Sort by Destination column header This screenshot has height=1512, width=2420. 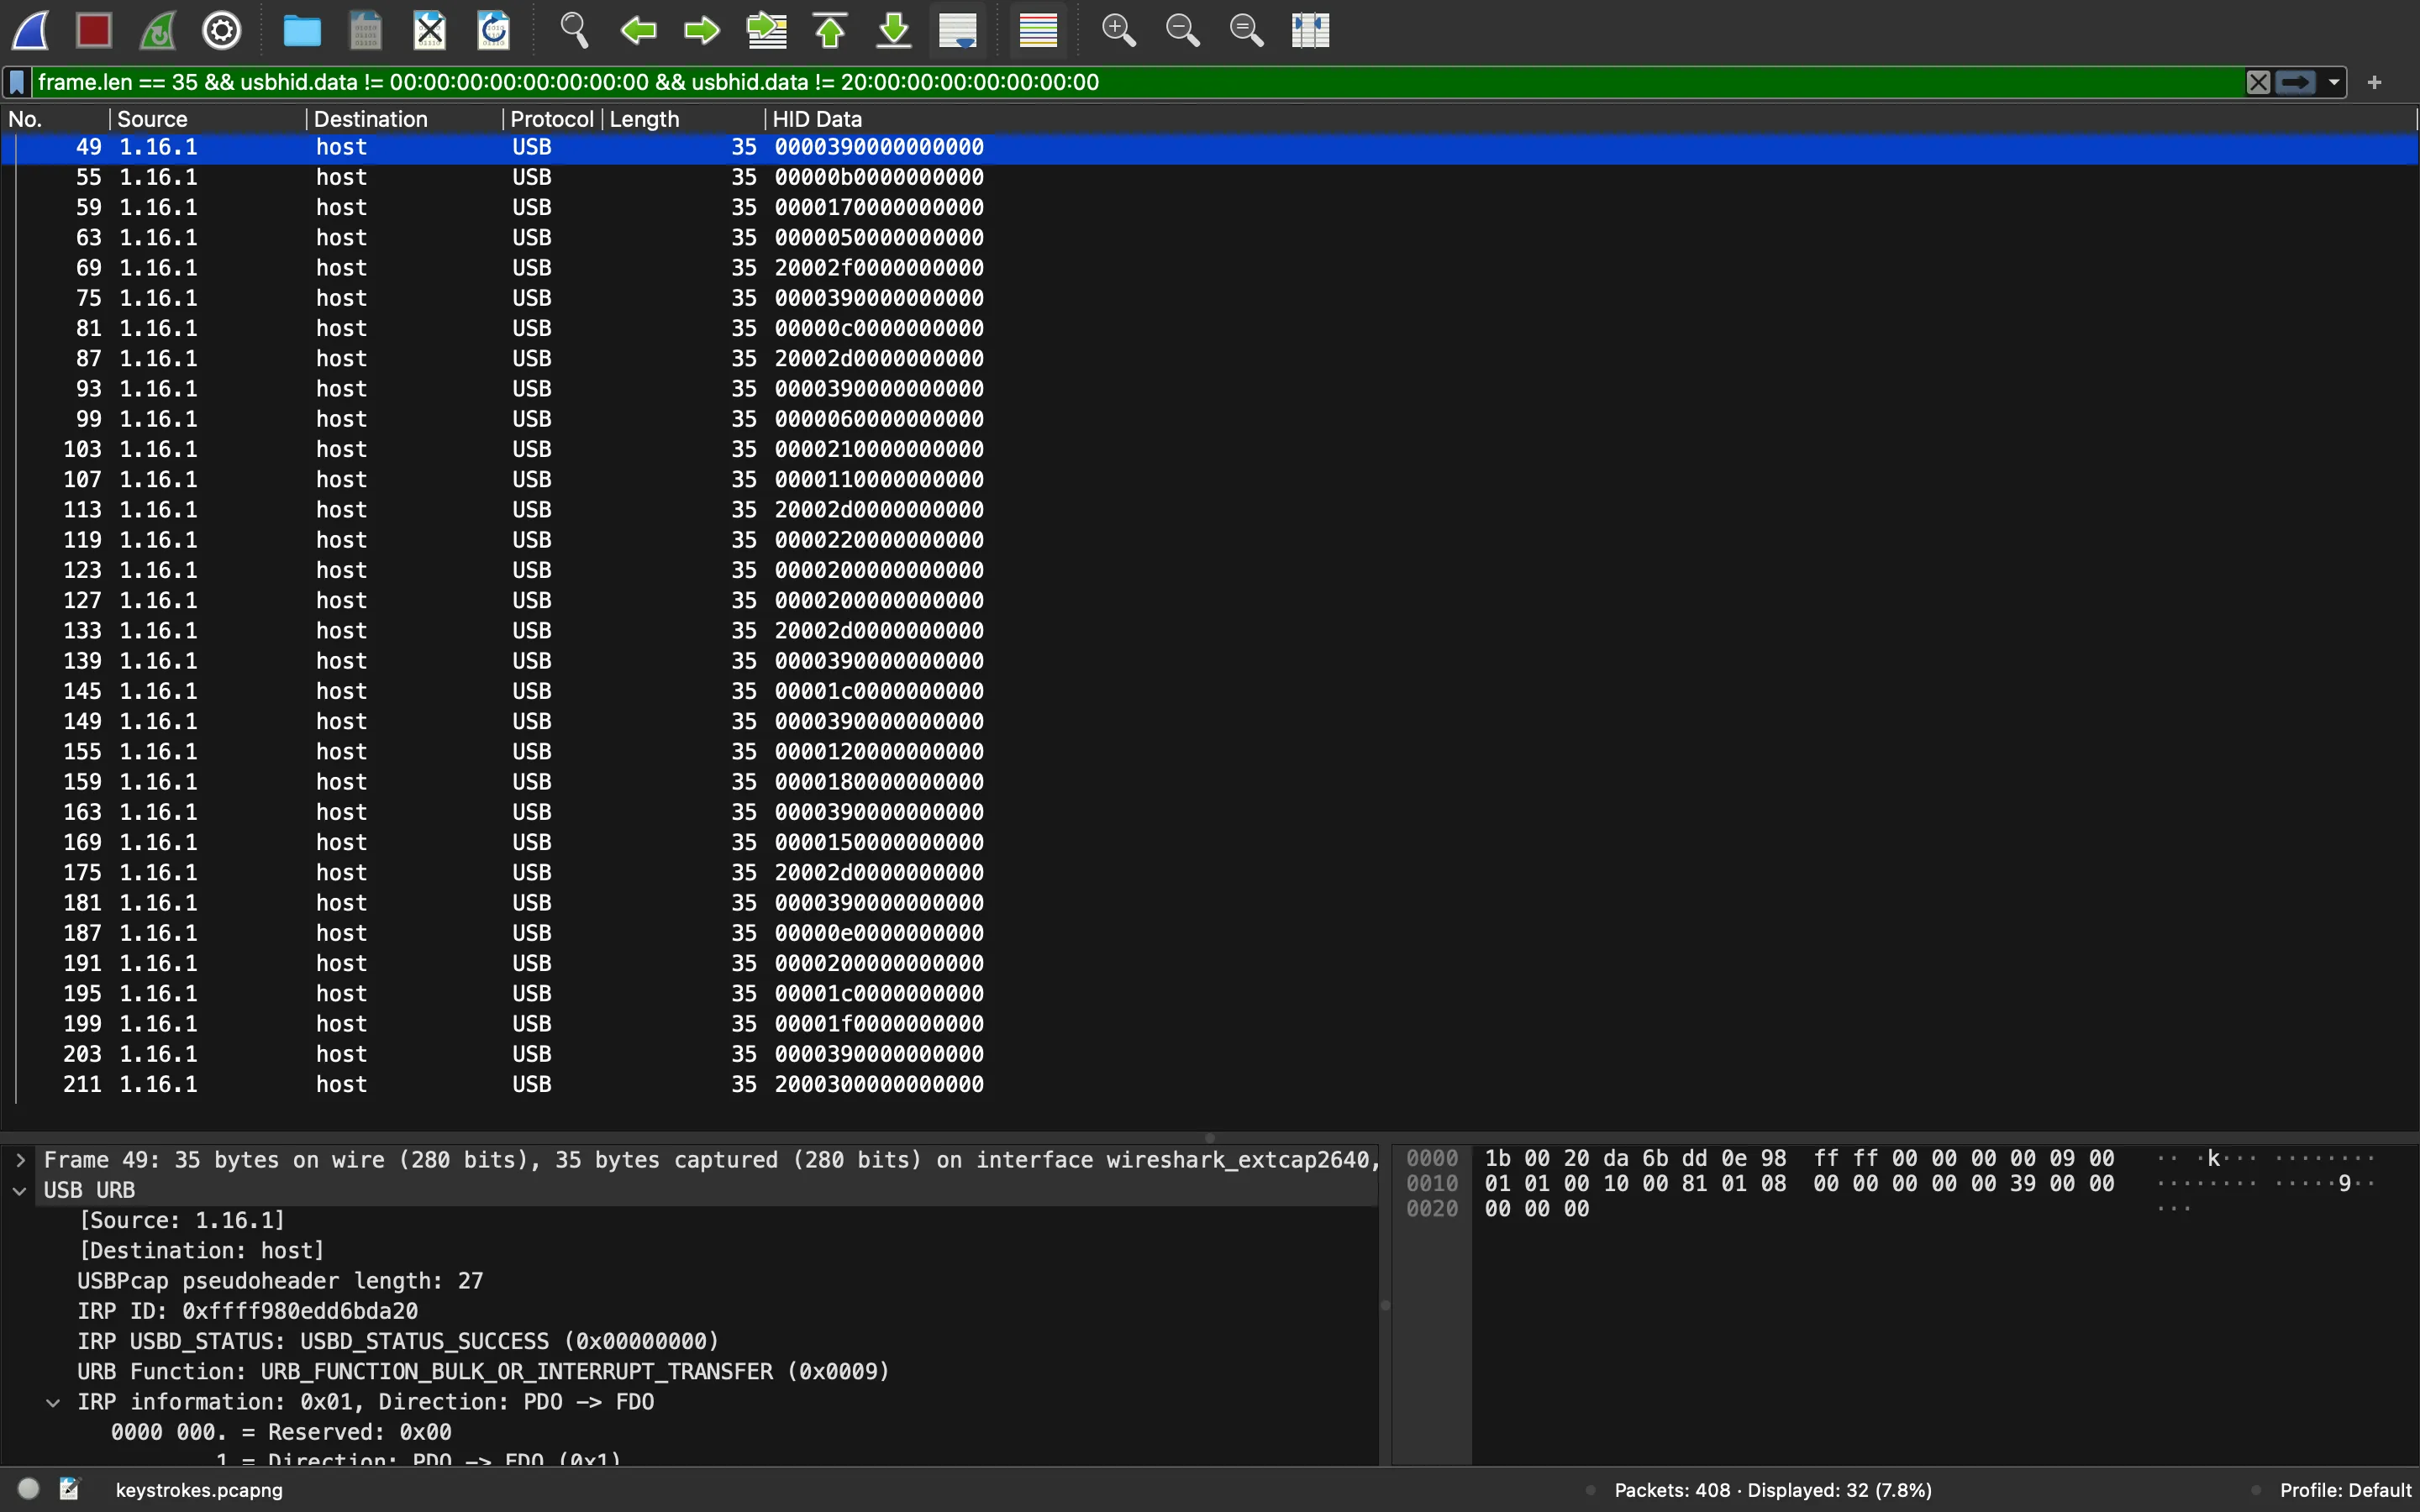pyautogui.click(x=404, y=119)
